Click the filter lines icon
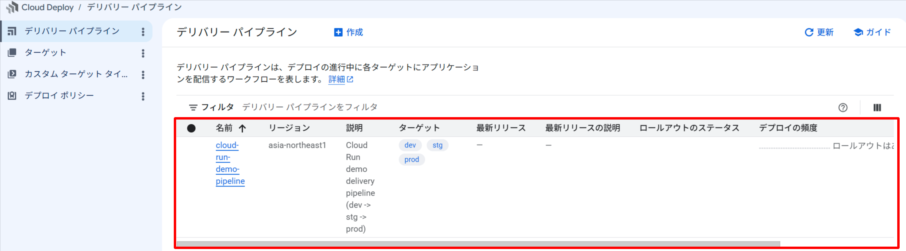The height and width of the screenshot is (251, 906). pos(193,108)
